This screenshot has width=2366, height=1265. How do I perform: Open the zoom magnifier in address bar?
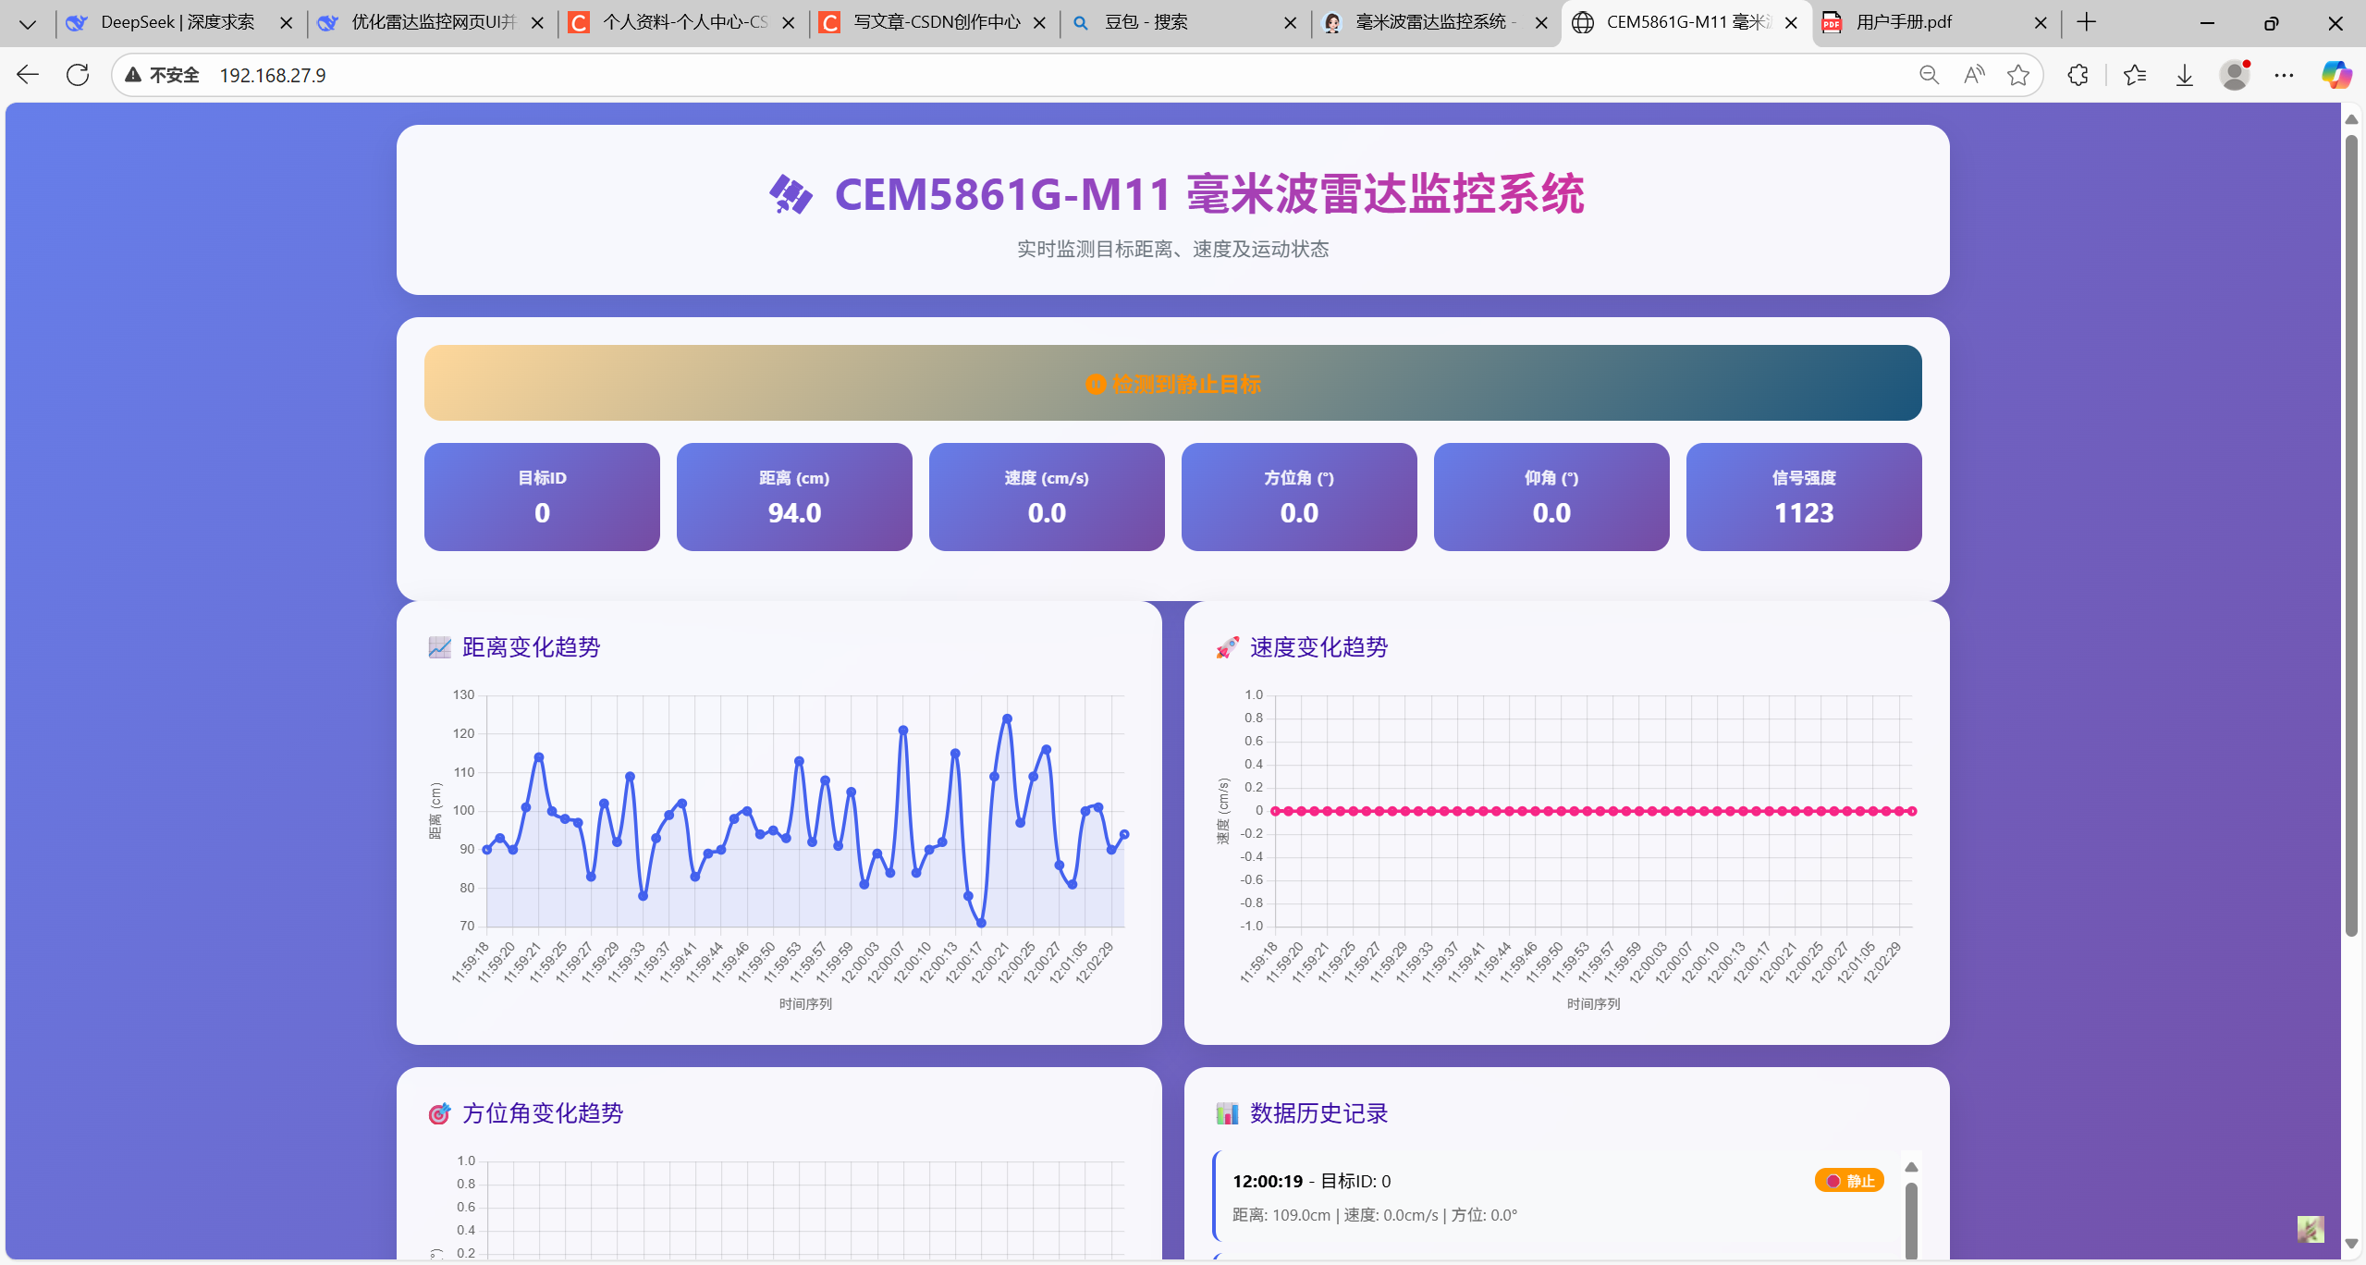pos(1929,75)
